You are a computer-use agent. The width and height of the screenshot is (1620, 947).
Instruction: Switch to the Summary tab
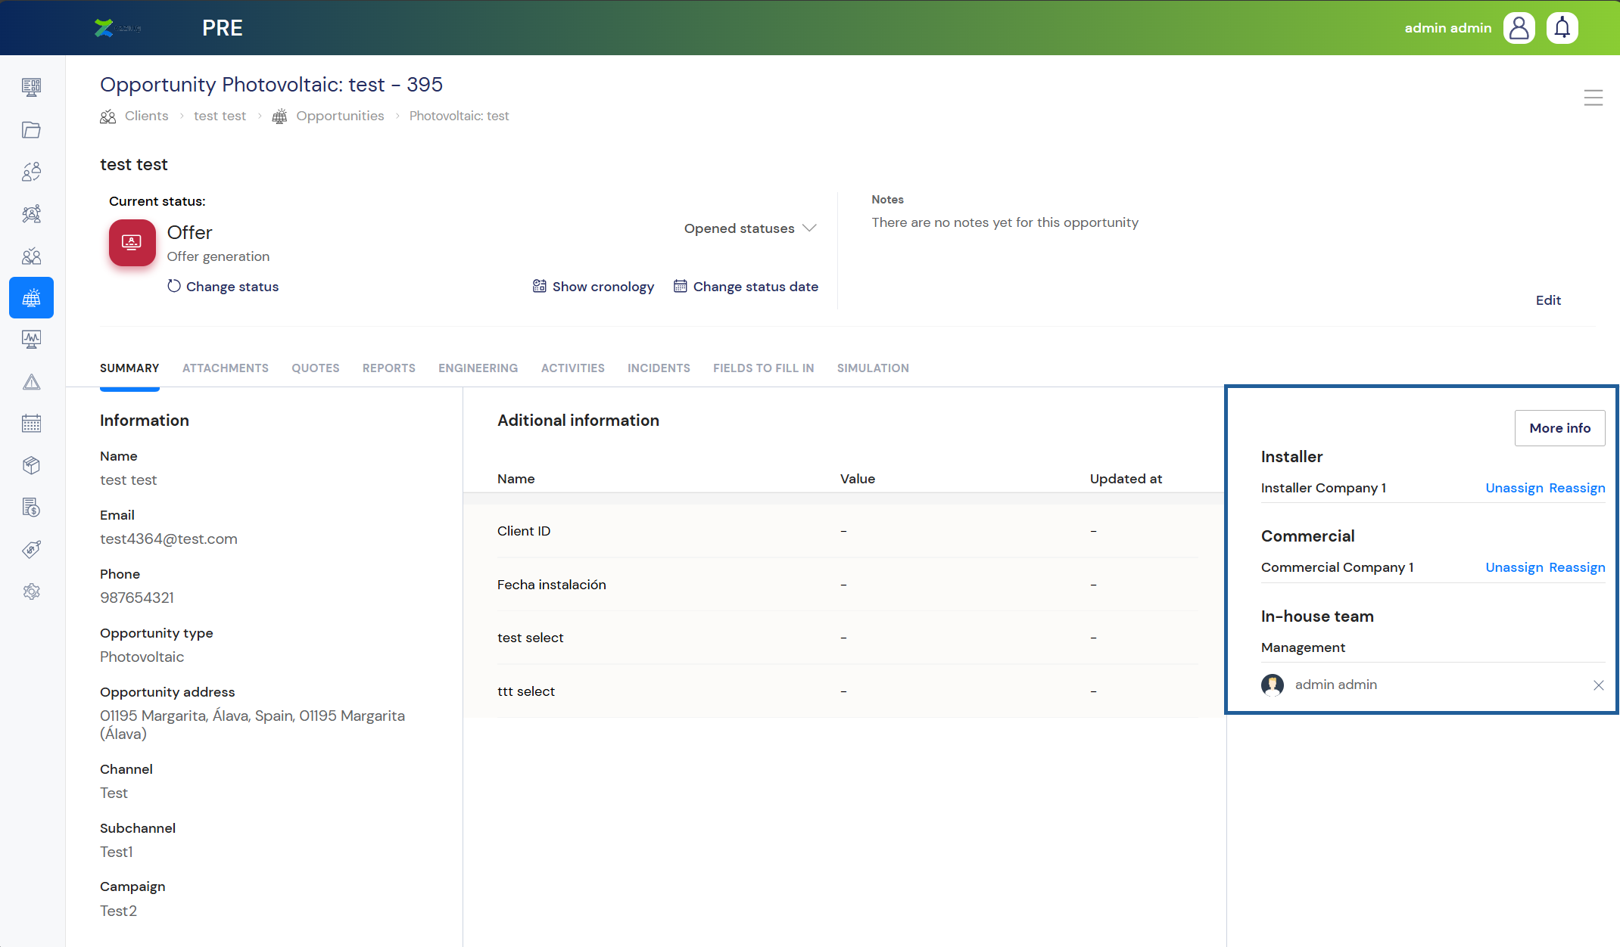click(129, 368)
